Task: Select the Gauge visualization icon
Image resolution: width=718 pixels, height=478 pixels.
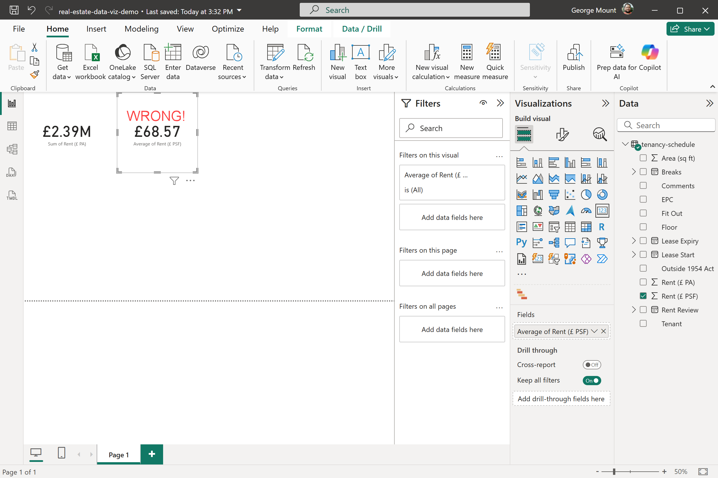Action: [x=586, y=211]
